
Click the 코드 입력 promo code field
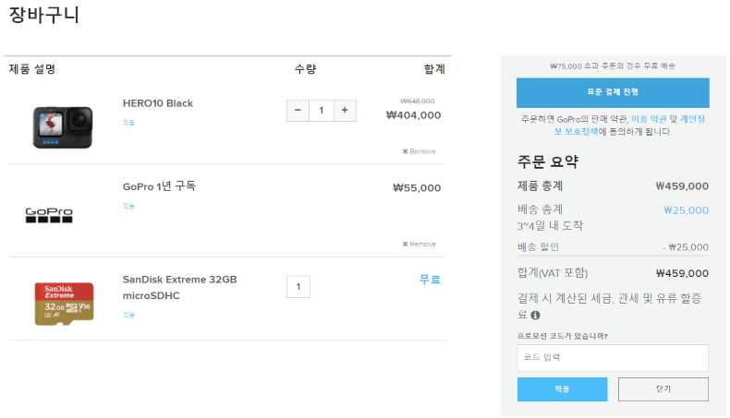(613, 357)
